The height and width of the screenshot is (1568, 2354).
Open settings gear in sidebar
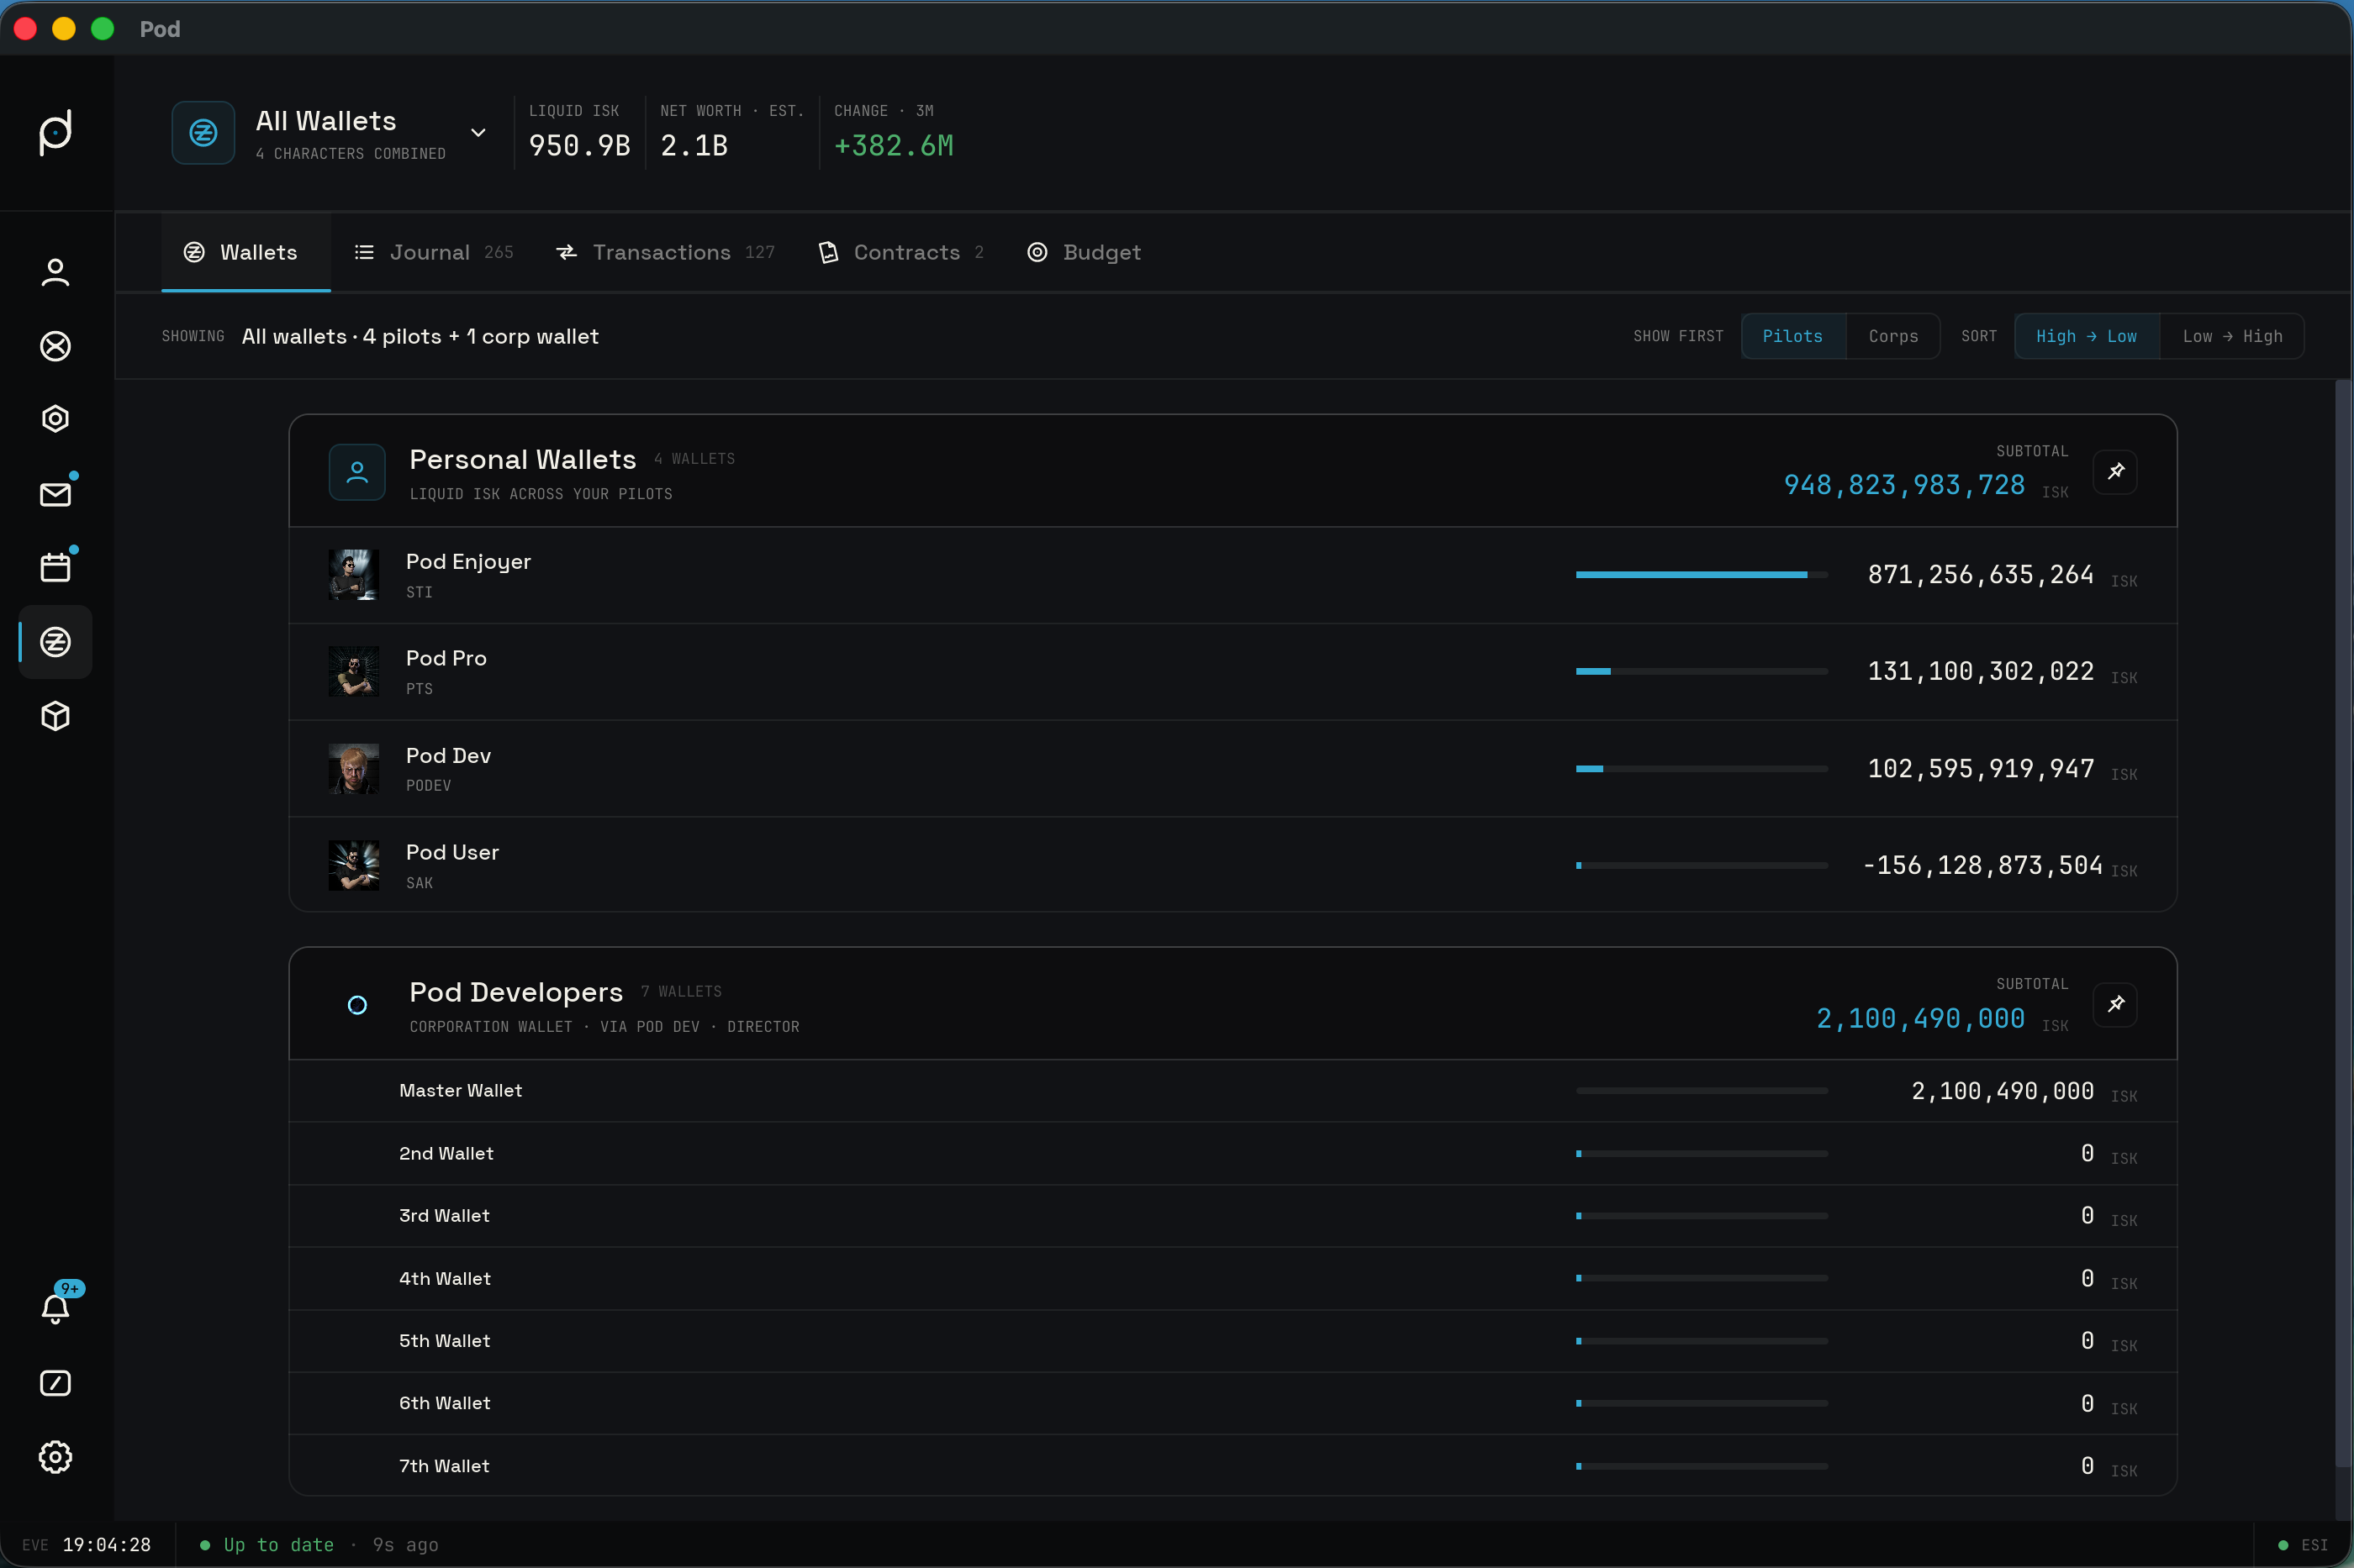55,1457
